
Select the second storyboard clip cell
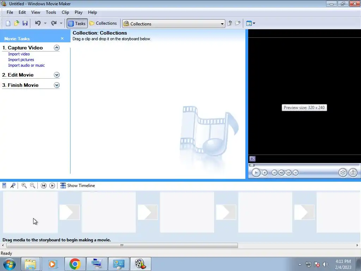pyautogui.click(x=109, y=212)
